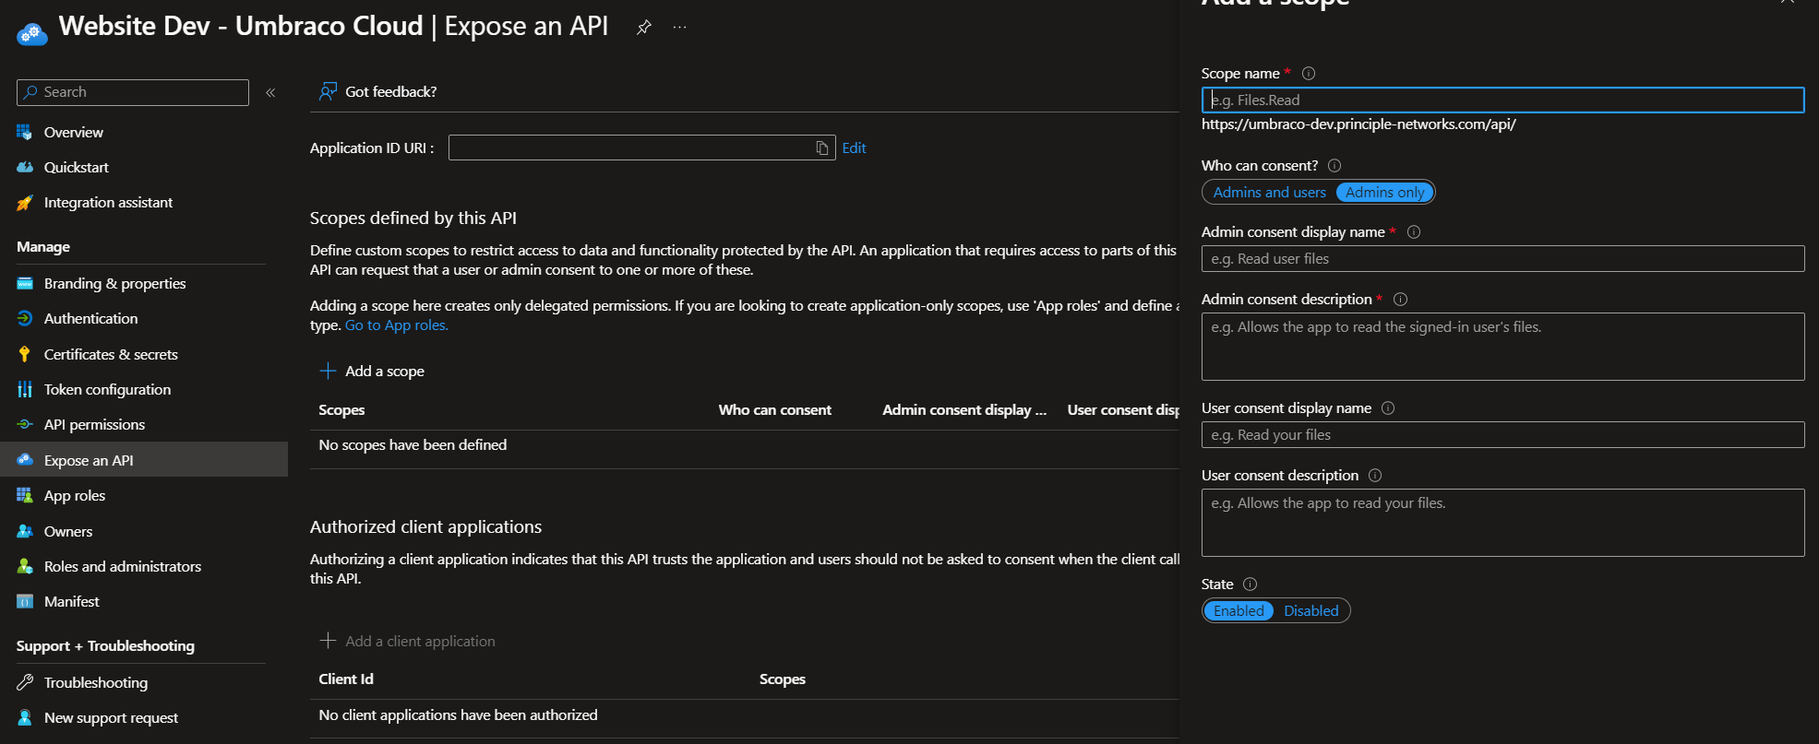Click the Scopes header in scopes table

click(341, 410)
